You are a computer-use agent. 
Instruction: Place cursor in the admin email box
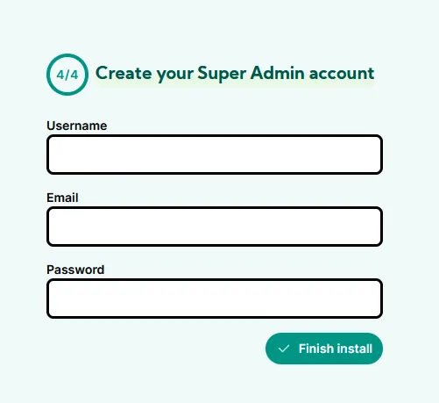coord(215,227)
